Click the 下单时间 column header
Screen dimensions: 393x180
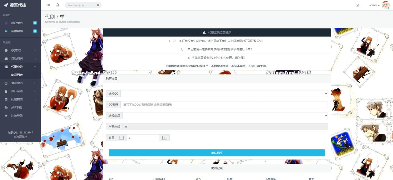tap(271, 179)
